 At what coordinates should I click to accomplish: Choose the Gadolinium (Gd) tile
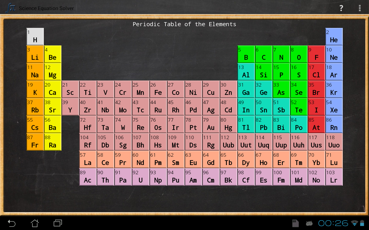point(211,159)
